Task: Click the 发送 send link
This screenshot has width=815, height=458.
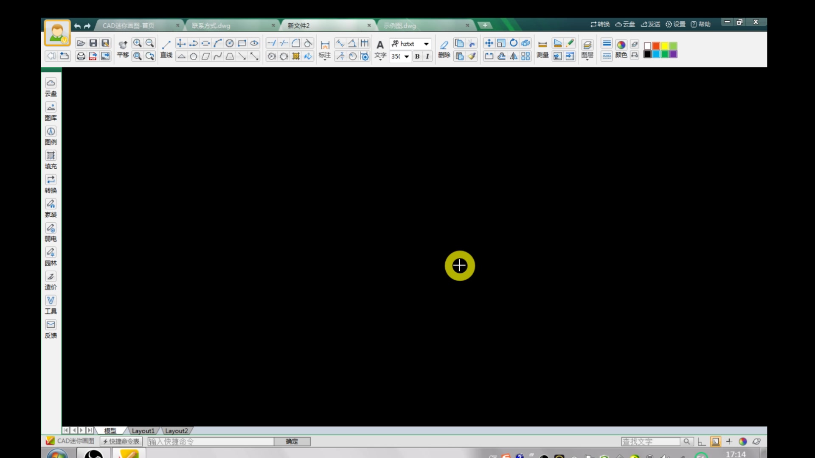Action: 650,24
